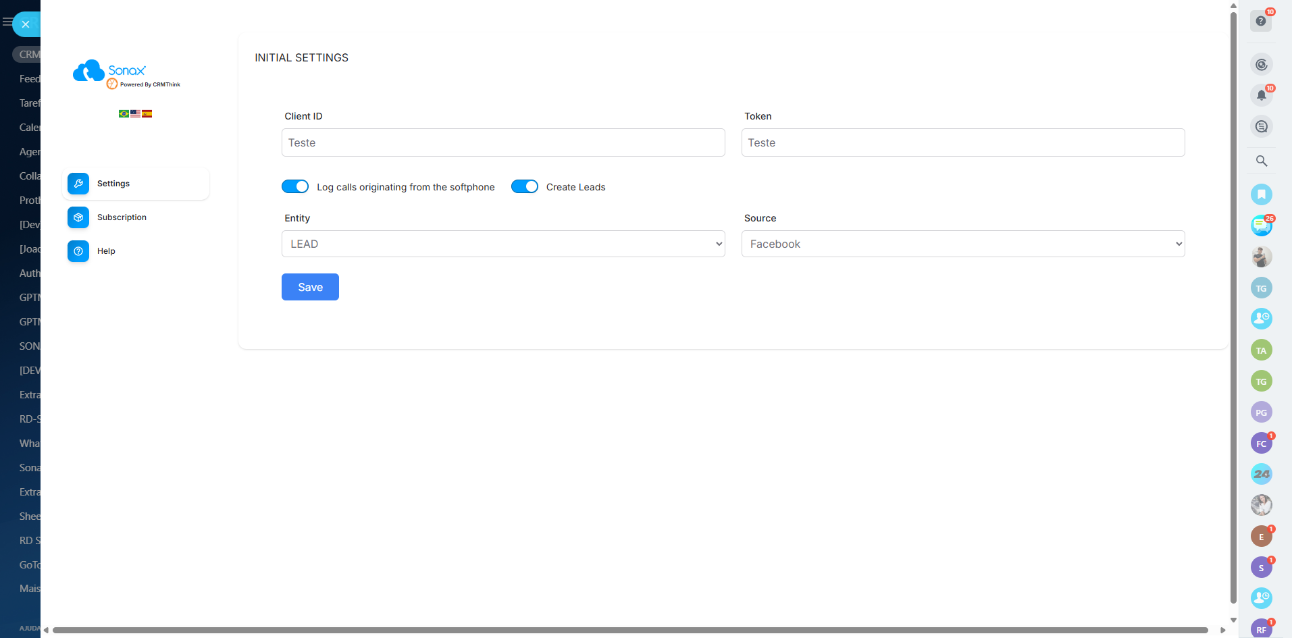1292x638 pixels.
Task: Open the question mark help widget
Action: tap(1260, 21)
